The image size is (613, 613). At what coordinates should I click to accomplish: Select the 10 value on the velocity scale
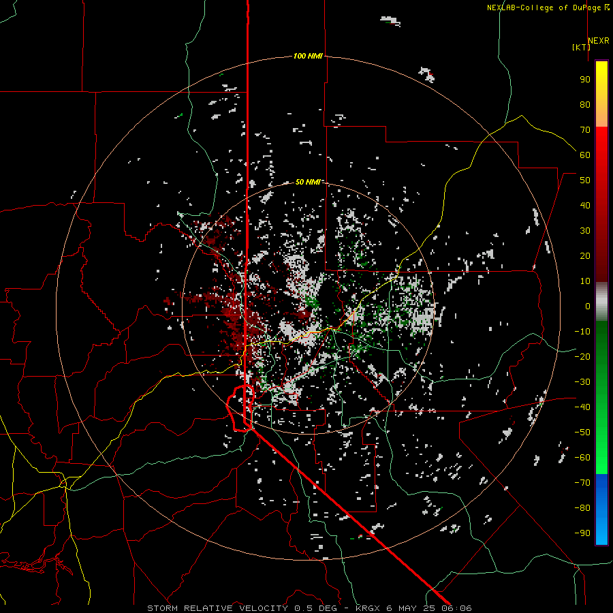[x=585, y=281]
